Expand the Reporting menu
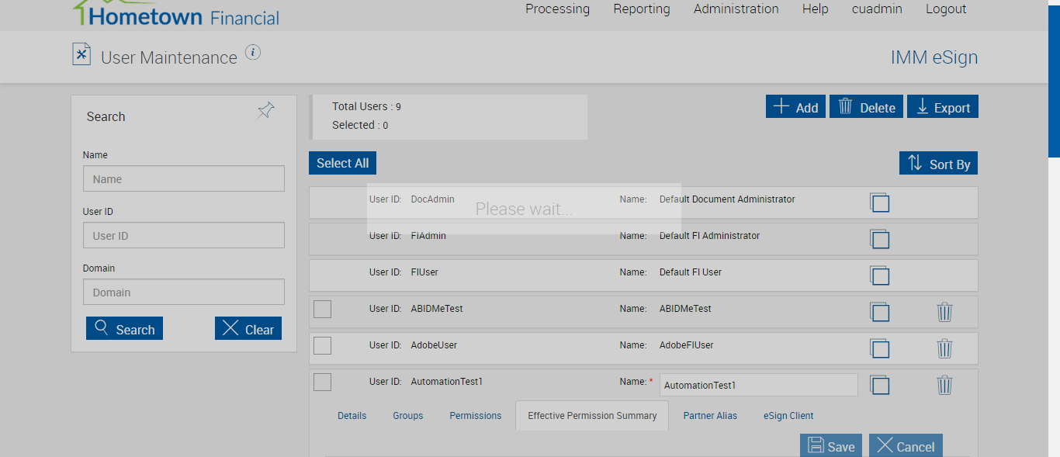 tap(641, 9)
